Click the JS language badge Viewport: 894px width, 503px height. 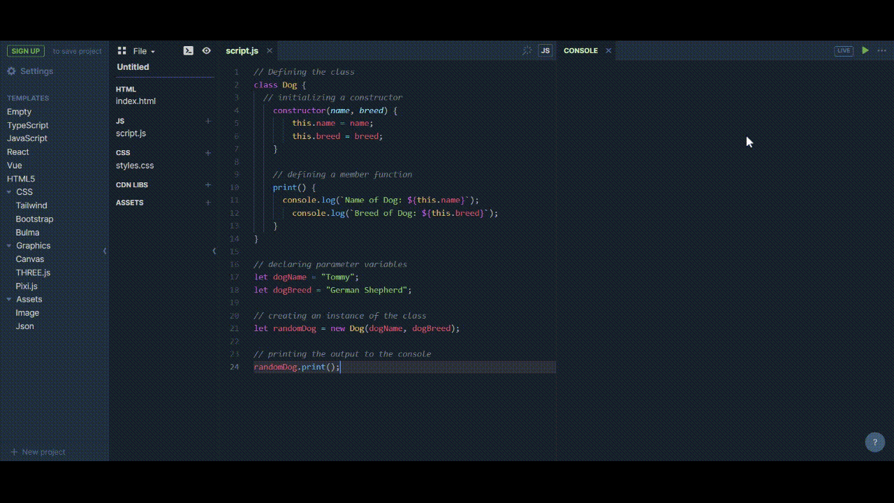click(x=546, y=50)
